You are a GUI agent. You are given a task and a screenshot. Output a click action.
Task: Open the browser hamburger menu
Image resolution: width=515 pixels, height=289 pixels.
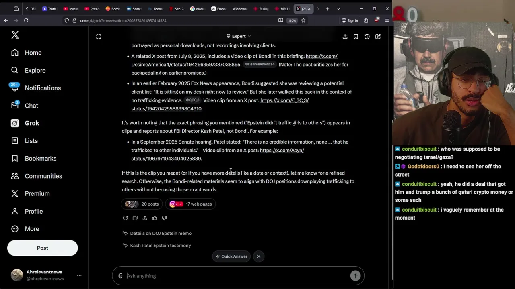387,20
